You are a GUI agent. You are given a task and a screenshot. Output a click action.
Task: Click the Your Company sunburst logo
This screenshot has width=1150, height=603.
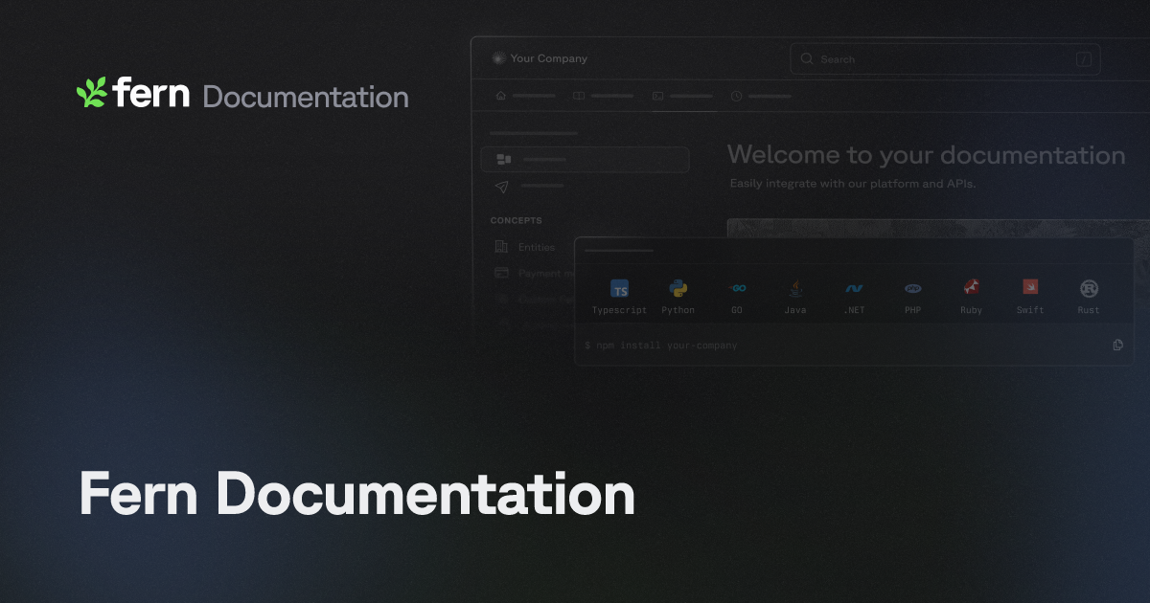497,58
